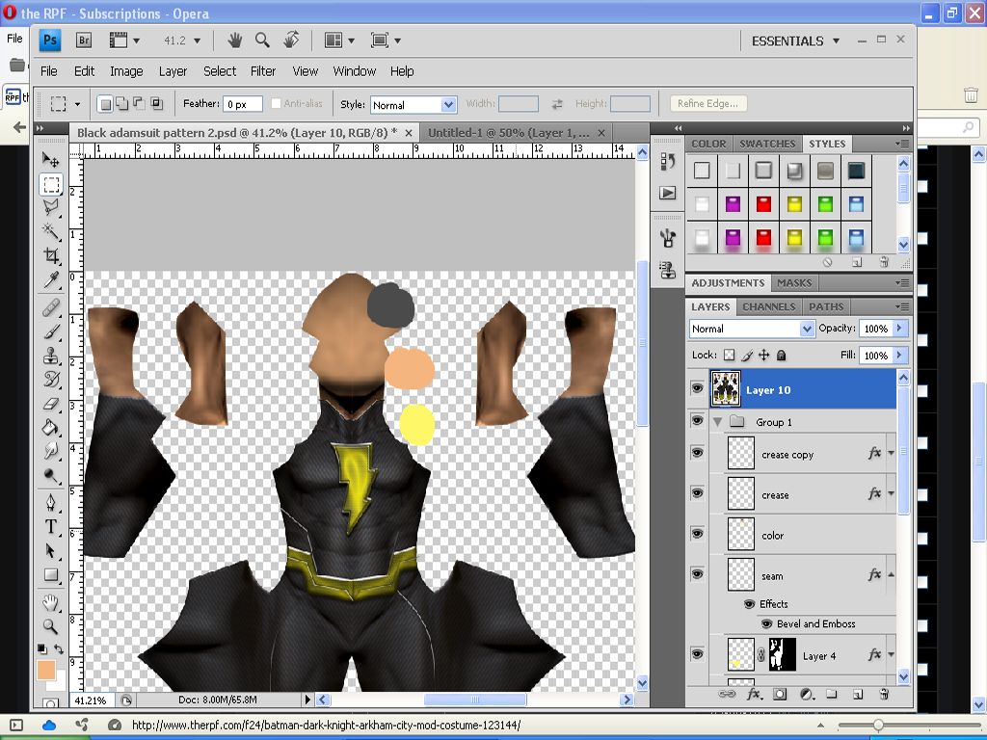This screenshot has width=987, height=740.
Task: Open the Image menu
Action: 126,71
